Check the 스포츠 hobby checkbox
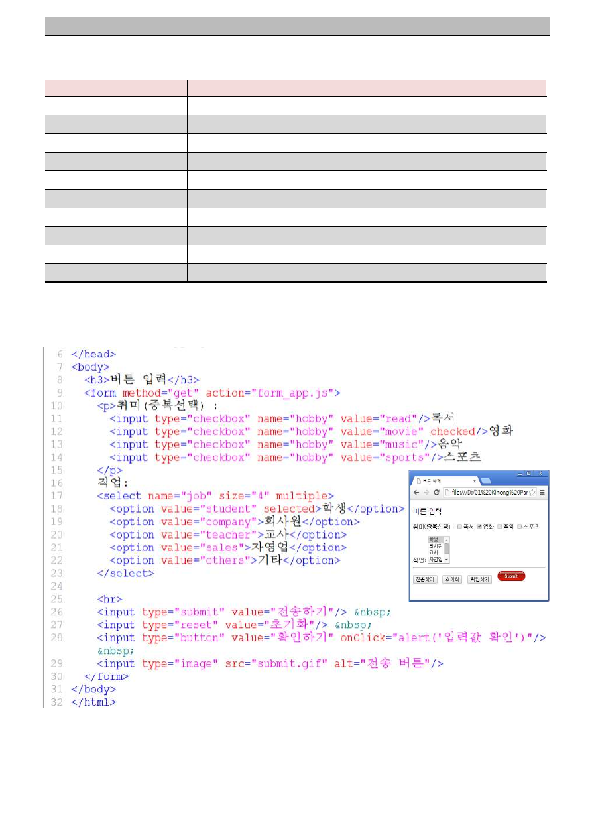 click(520, 527)
